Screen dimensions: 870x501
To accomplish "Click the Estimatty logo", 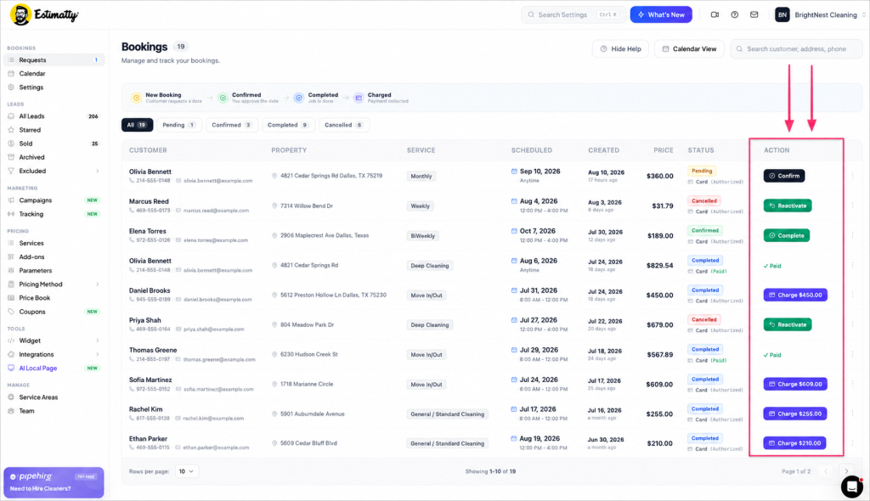I will click(44, 14).
